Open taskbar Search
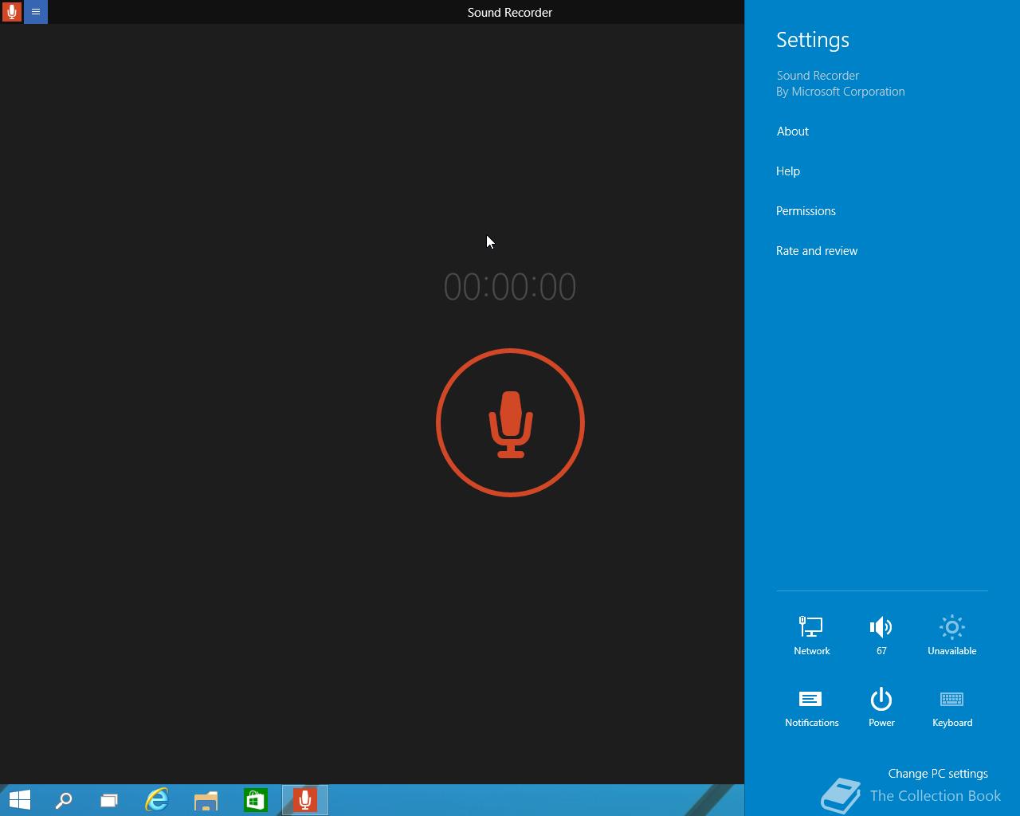The width and height of the screenshot is (1020, 816). coord(64,800)
